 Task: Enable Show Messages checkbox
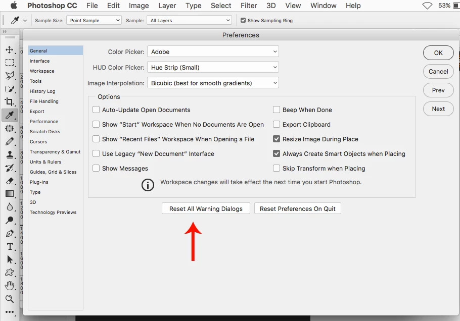coord(96,168)
